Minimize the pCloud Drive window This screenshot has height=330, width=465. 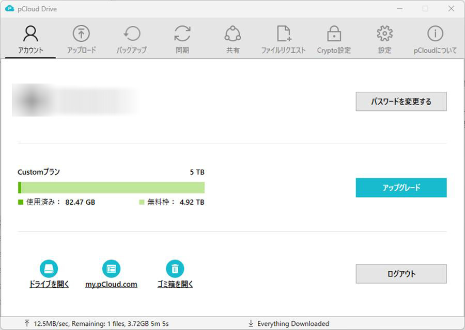coord(399,9)
